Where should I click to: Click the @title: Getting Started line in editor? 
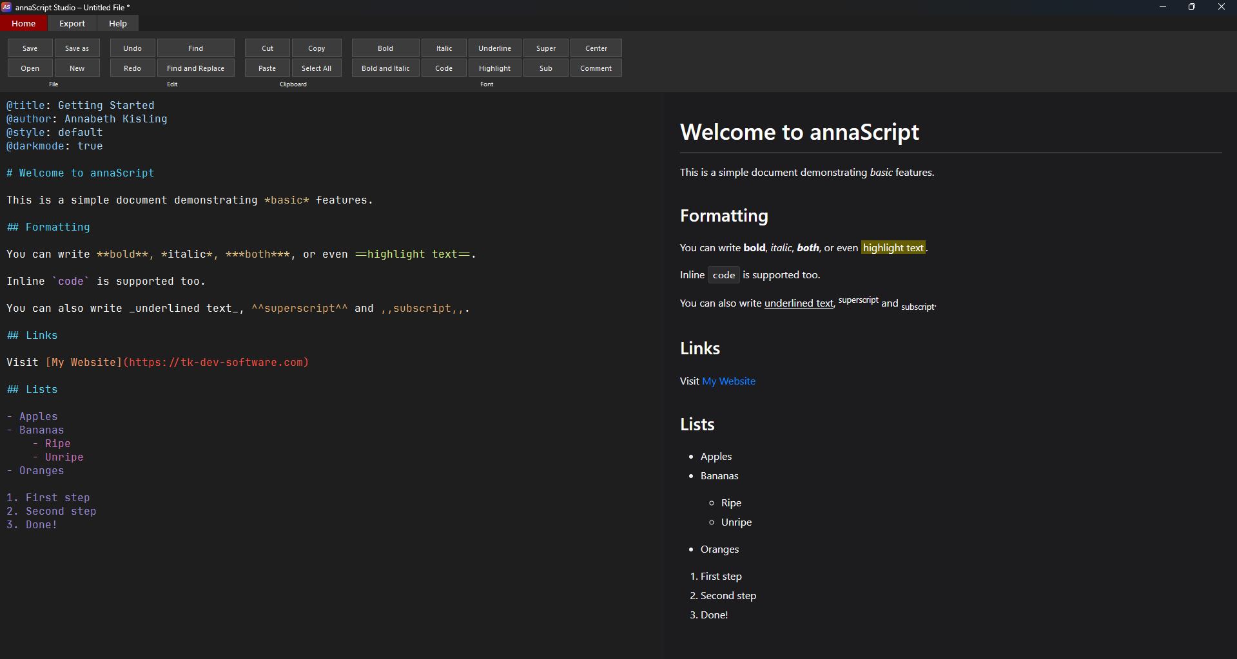81,106
